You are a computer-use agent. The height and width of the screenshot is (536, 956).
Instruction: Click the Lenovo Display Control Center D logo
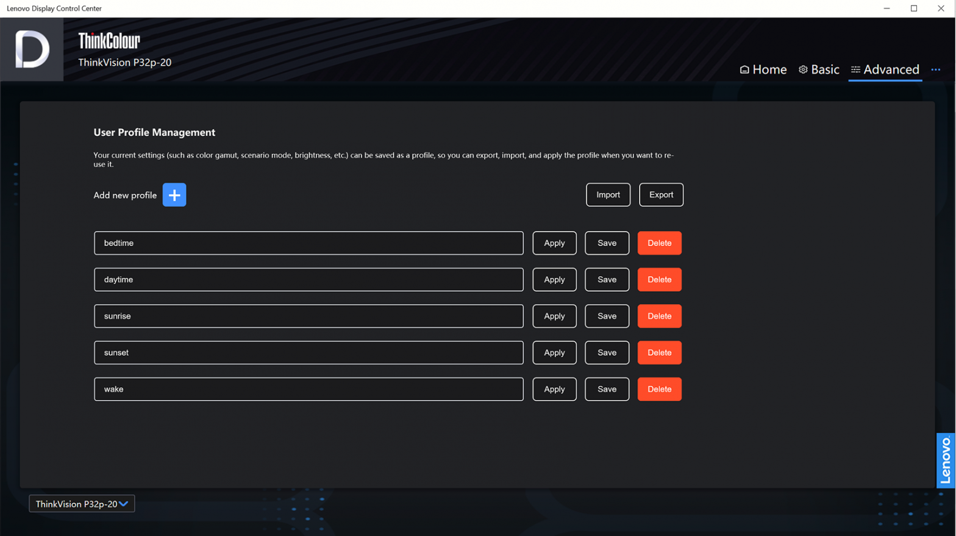coord(32,49)
